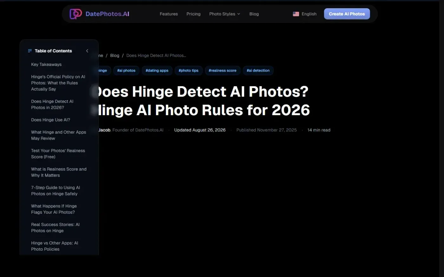Viewport: 444px width, 277px height.
Task: Click the Table of Contents heading
Action: tap(53, 51)
